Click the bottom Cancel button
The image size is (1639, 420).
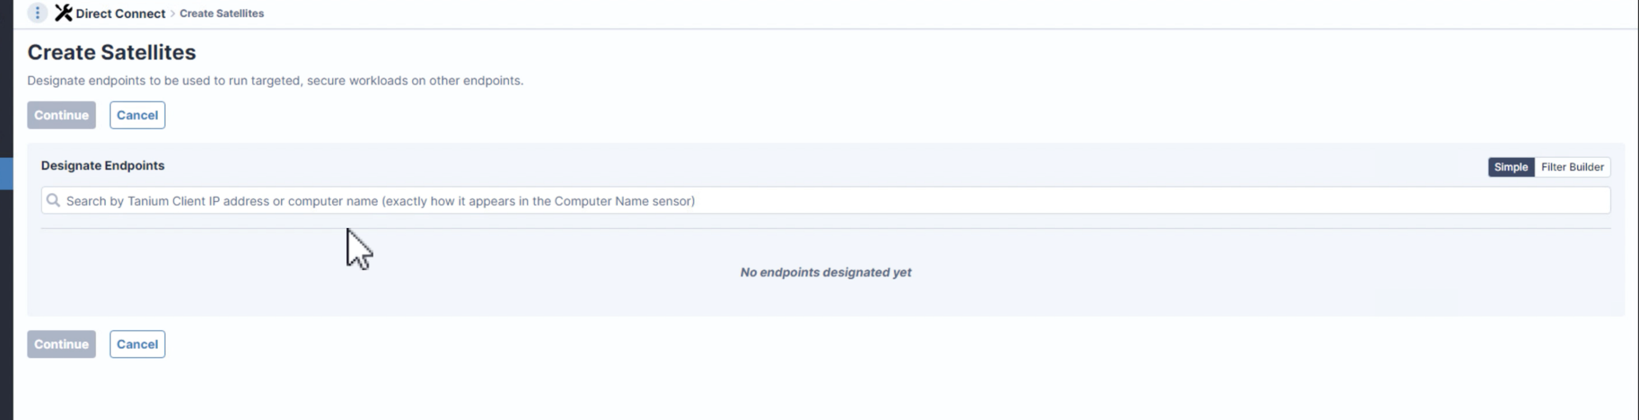click(x=137, y=344)
